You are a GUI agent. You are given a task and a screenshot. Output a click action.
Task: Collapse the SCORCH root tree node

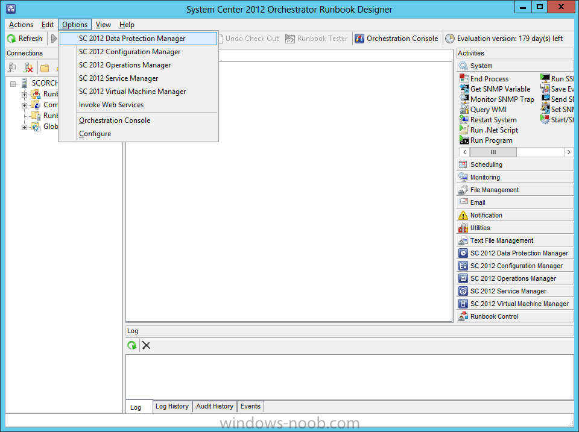[13, 83]
